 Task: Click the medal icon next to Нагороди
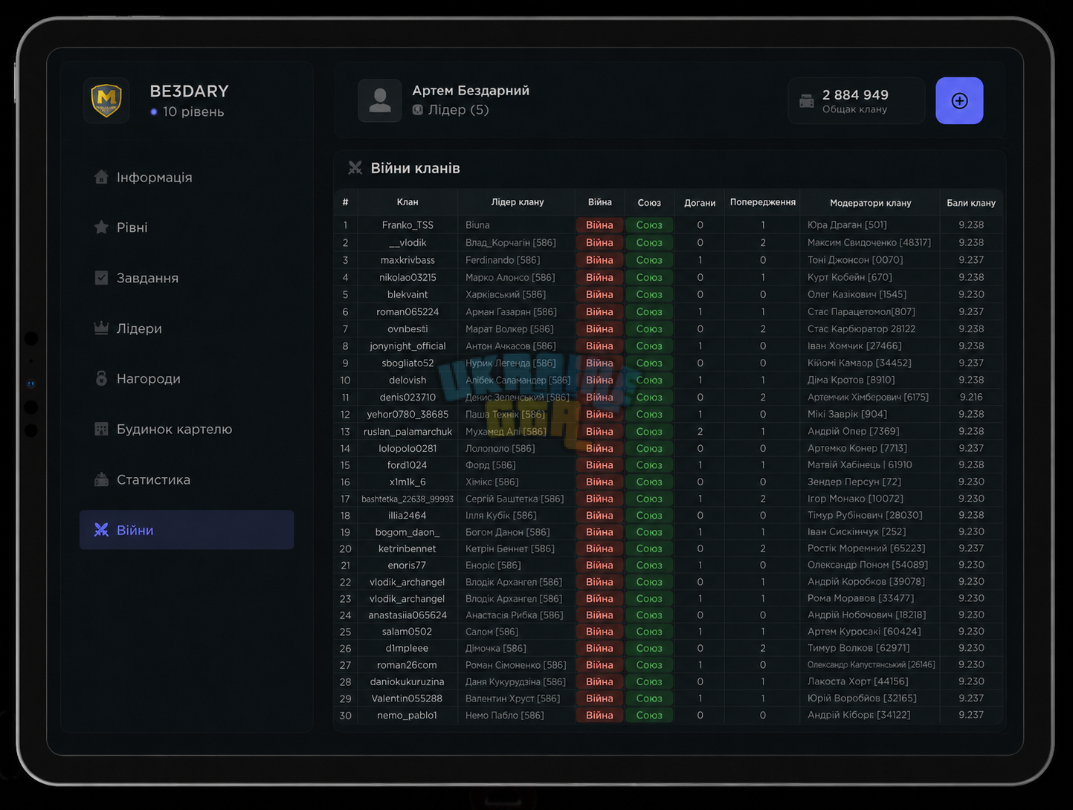click(101, 378)
